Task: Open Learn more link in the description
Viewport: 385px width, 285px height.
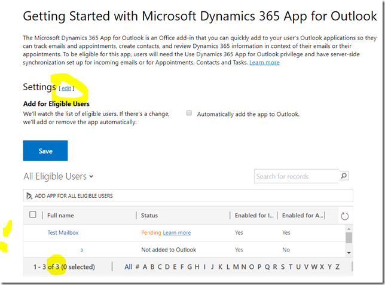Action: coord(264,63)
